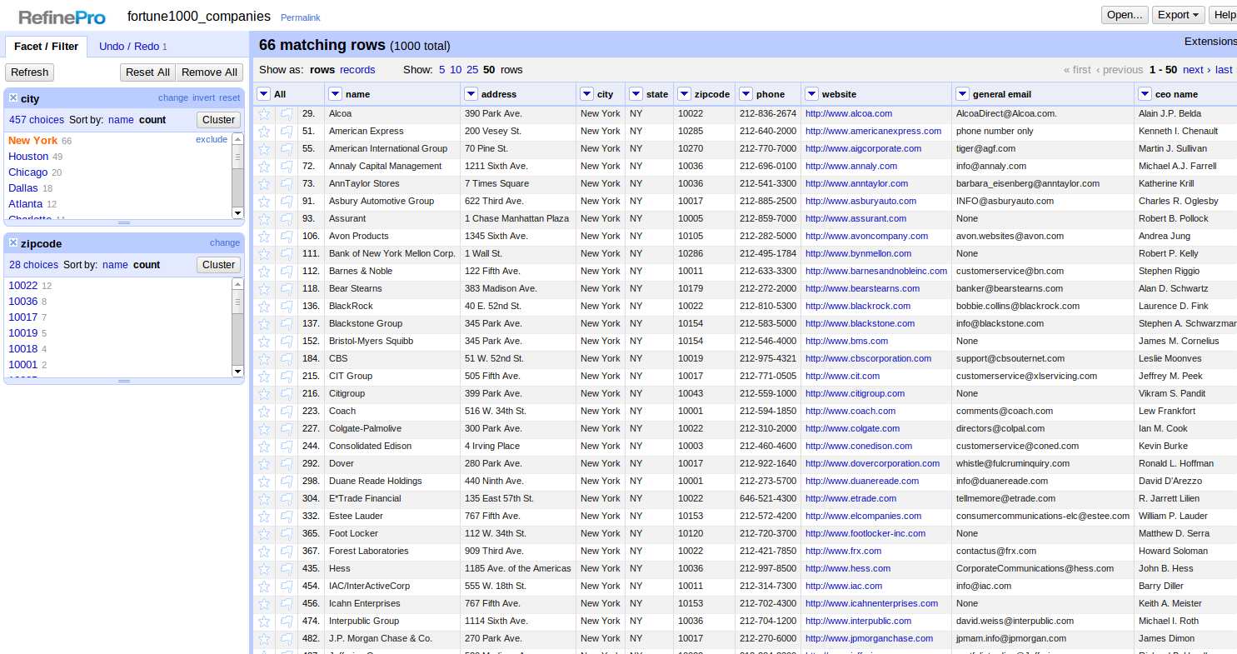Star the BlackRock row

[264, 307]
